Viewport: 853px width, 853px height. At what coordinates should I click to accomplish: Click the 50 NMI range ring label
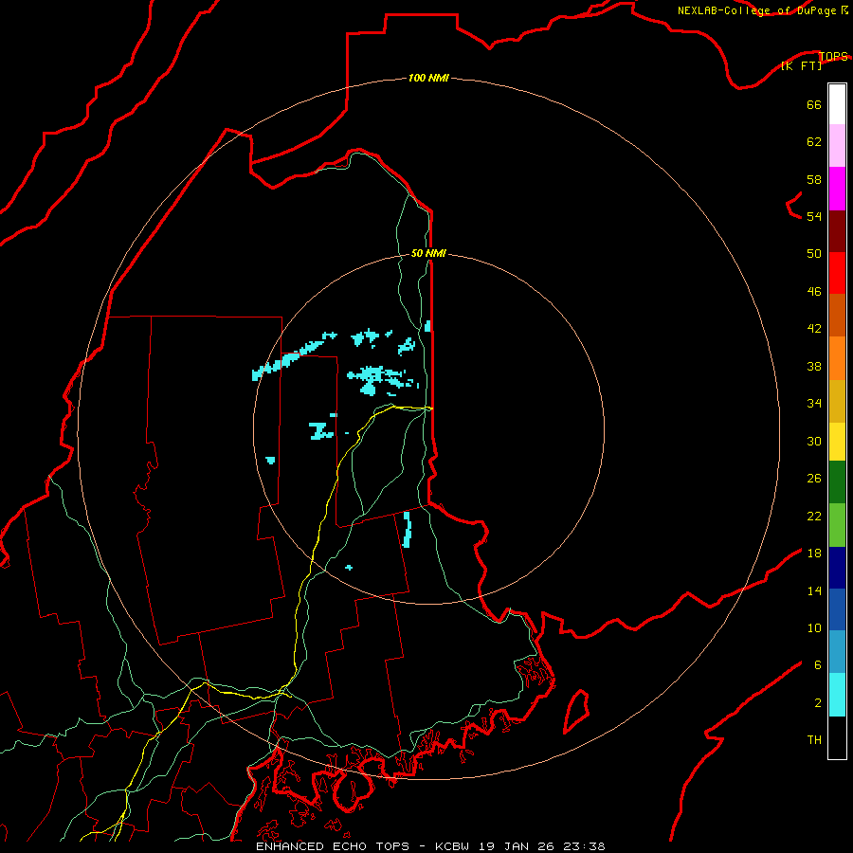point(428,253)
